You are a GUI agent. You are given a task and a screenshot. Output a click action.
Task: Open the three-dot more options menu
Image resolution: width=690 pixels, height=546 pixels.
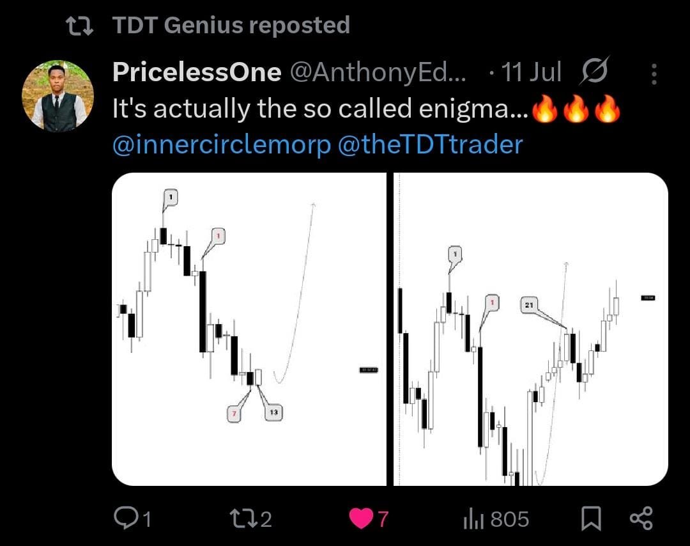click(x=654, y=74)
